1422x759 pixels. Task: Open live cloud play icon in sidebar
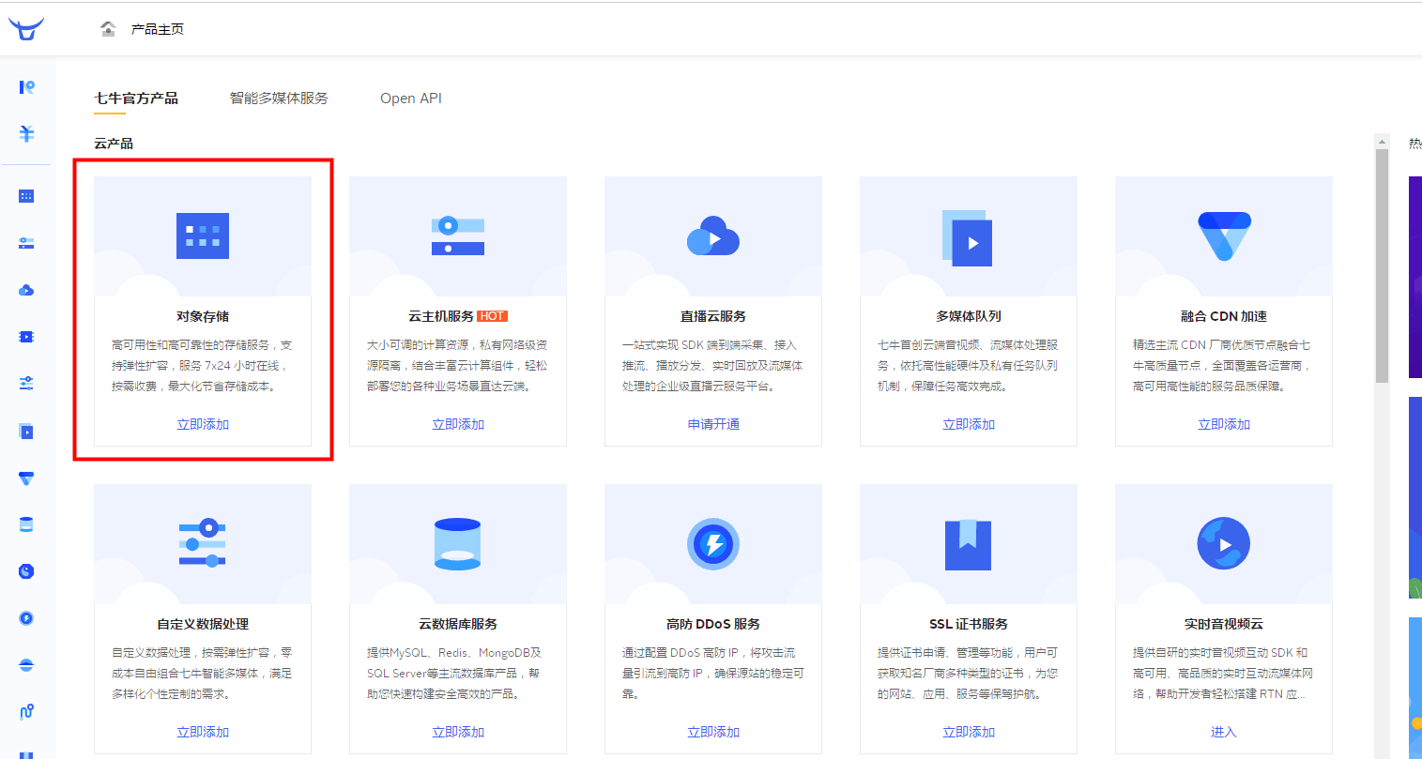coord(26,290)
